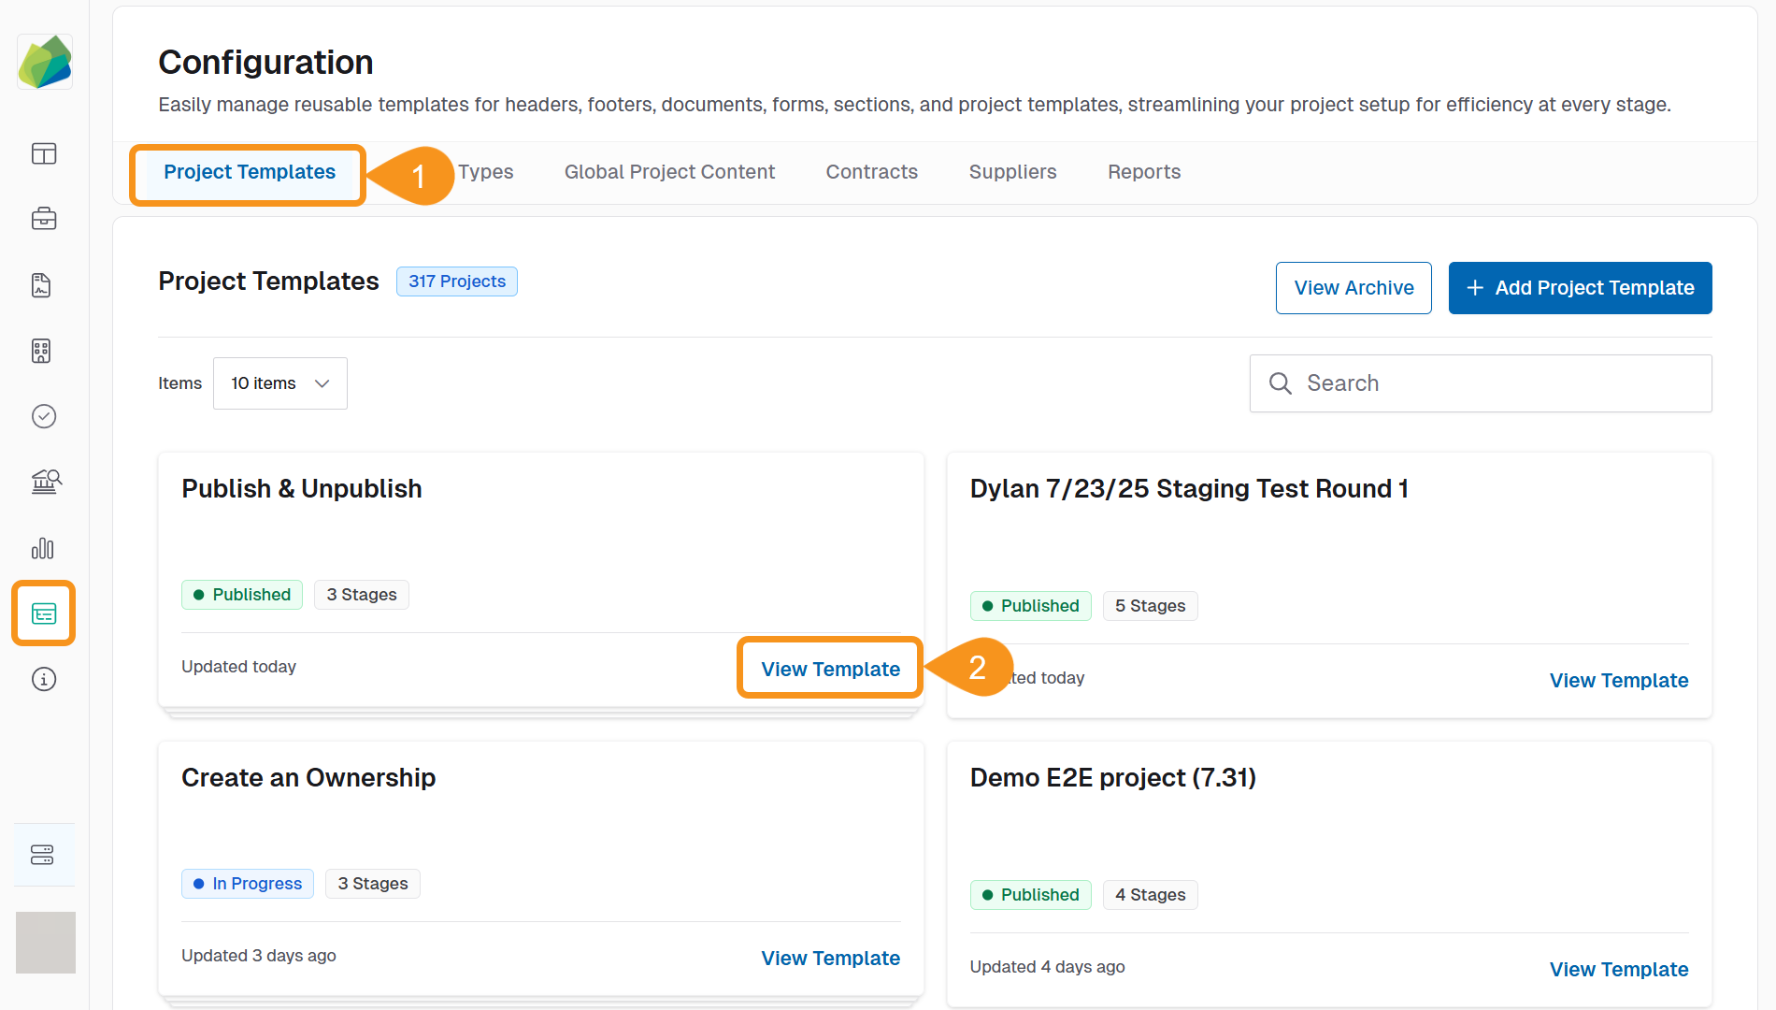Open the info circle icon

44,679
